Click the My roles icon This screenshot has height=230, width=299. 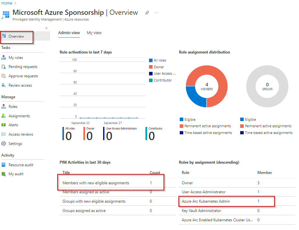[x=4, y=57]
